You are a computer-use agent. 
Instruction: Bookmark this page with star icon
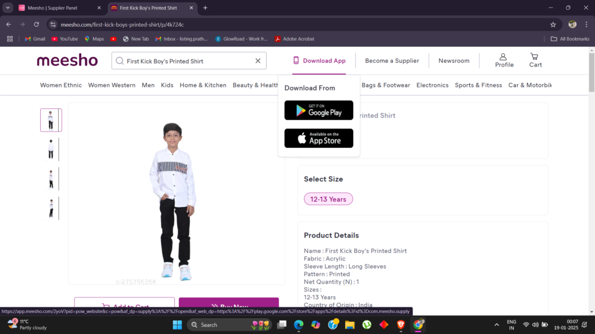click(x=553, y=24)
